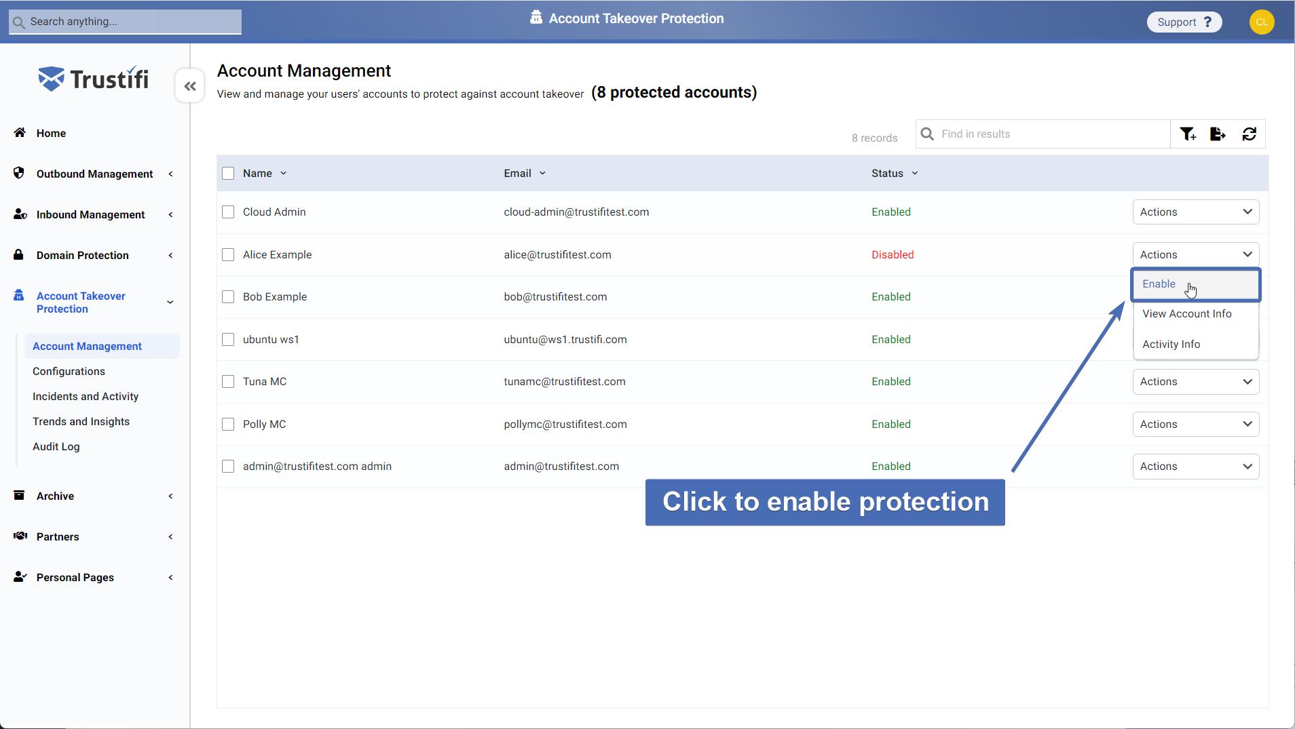The image size is (1295, 729).
Task: Click into the Search anything field
Action: point(125,22)
